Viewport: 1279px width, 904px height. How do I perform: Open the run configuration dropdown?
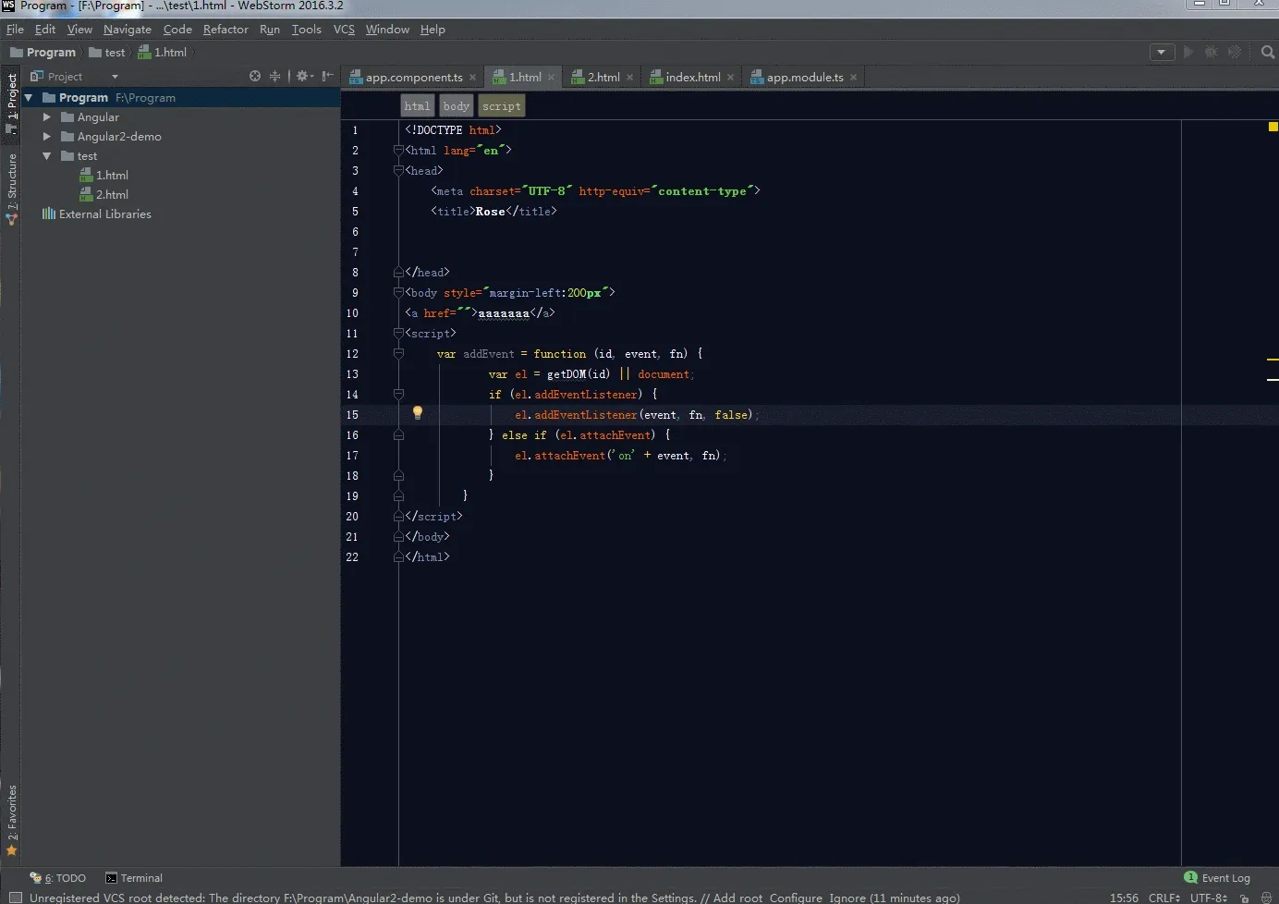click(x=1162, y=53)
